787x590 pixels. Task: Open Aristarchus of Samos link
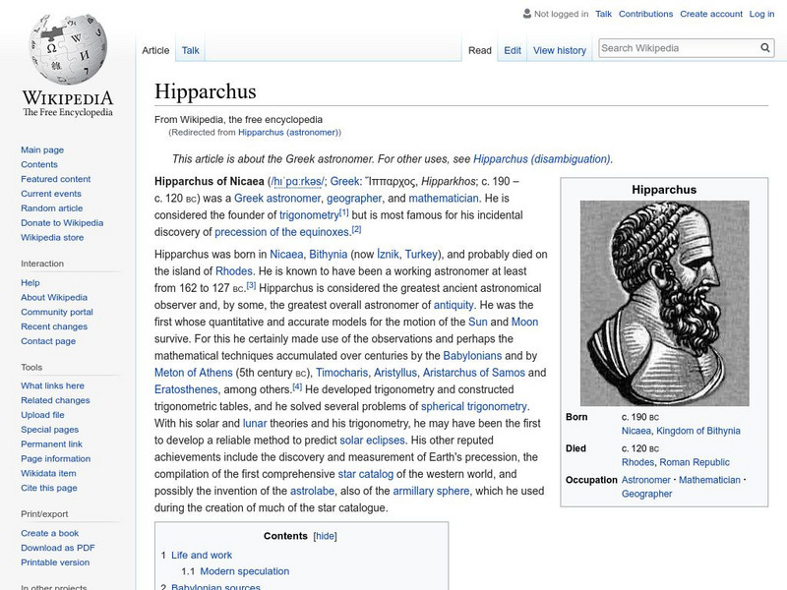click(474, 373)
